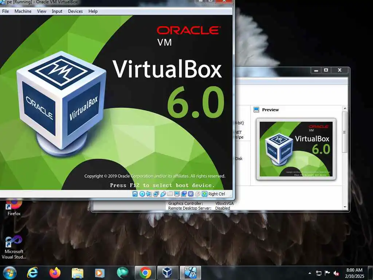Click the green globe app in the taskbar
The width and height of the screenshot is (373, 280).
122,273
